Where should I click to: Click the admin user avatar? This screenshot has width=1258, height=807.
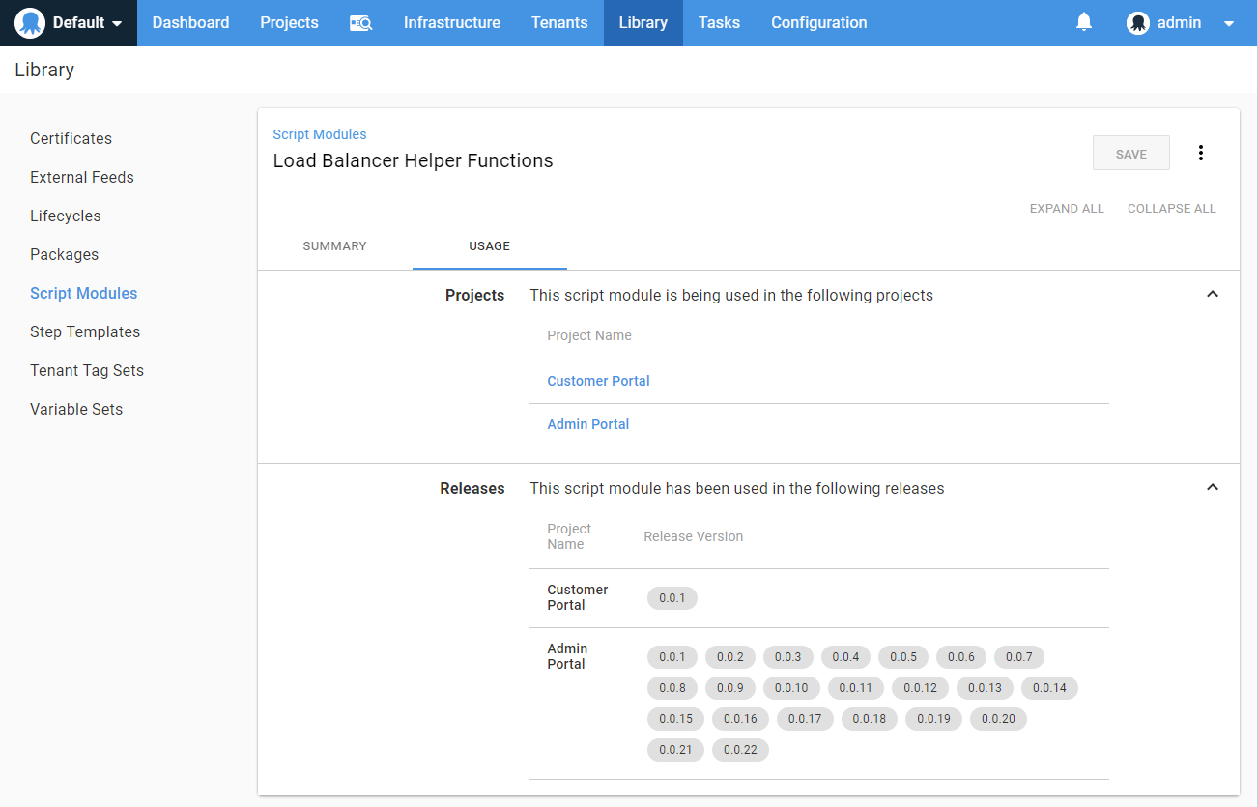click(1138, 22)
